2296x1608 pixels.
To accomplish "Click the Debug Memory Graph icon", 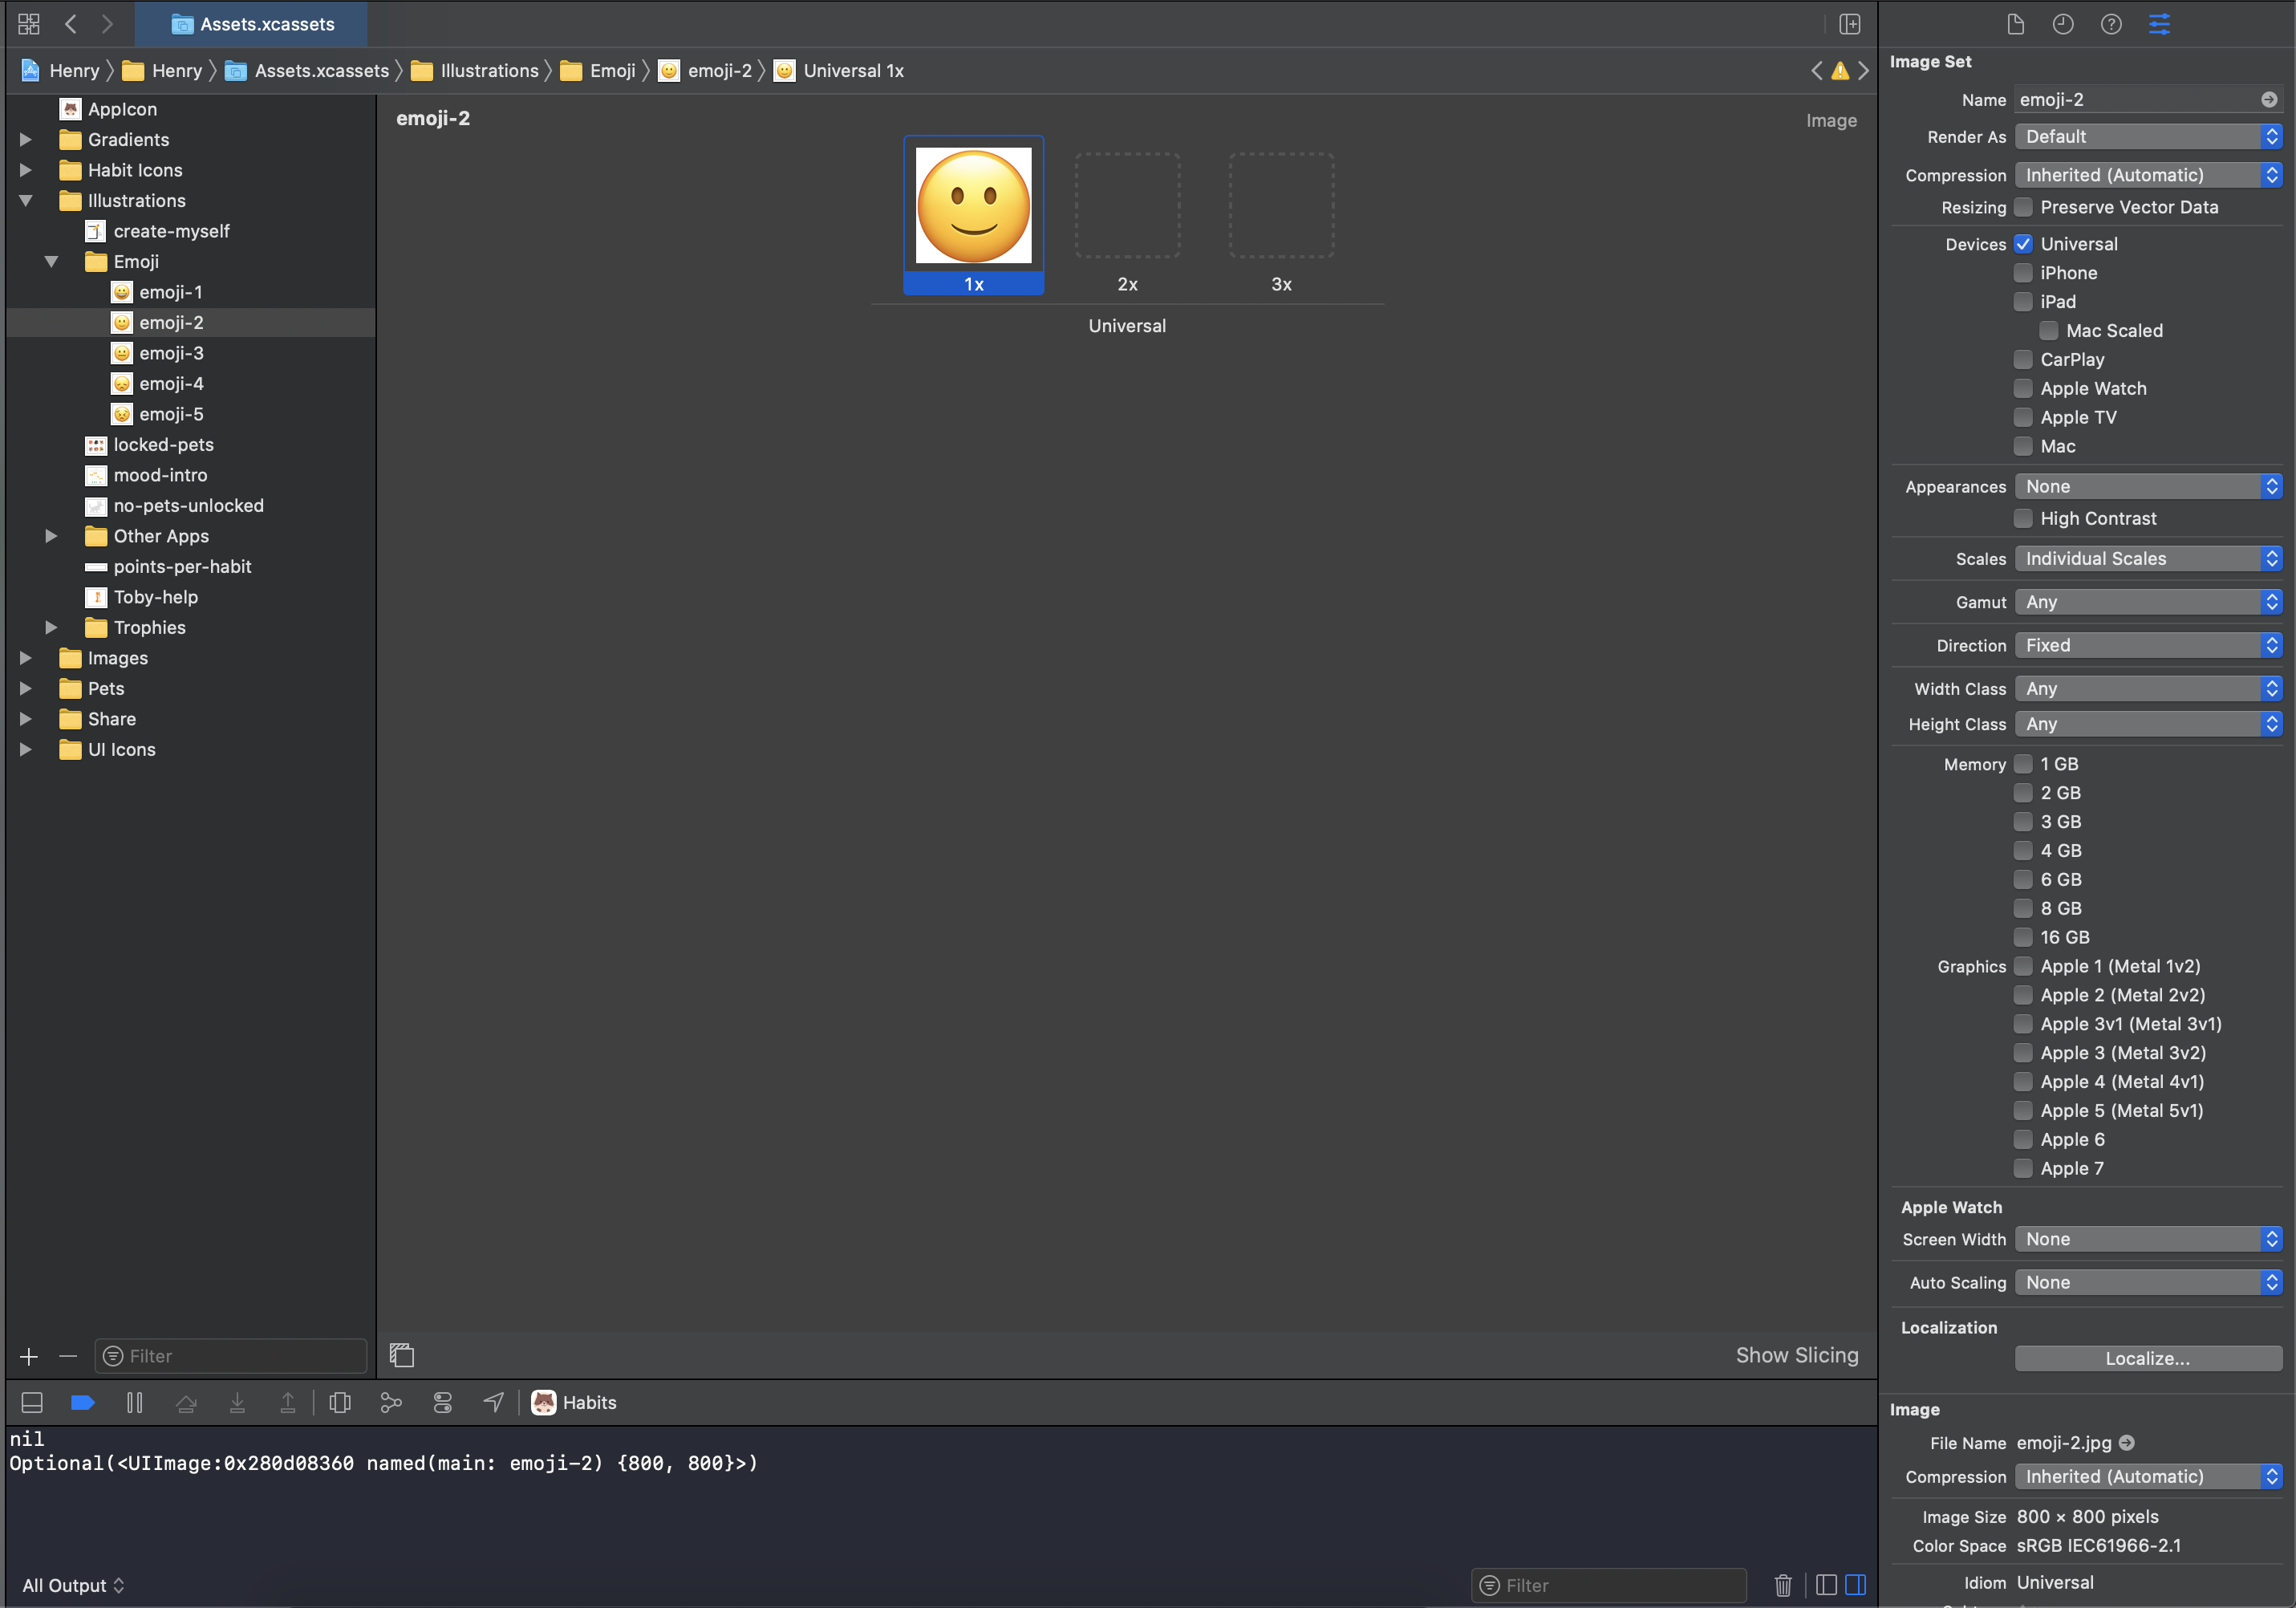I will pos(391,1403).
